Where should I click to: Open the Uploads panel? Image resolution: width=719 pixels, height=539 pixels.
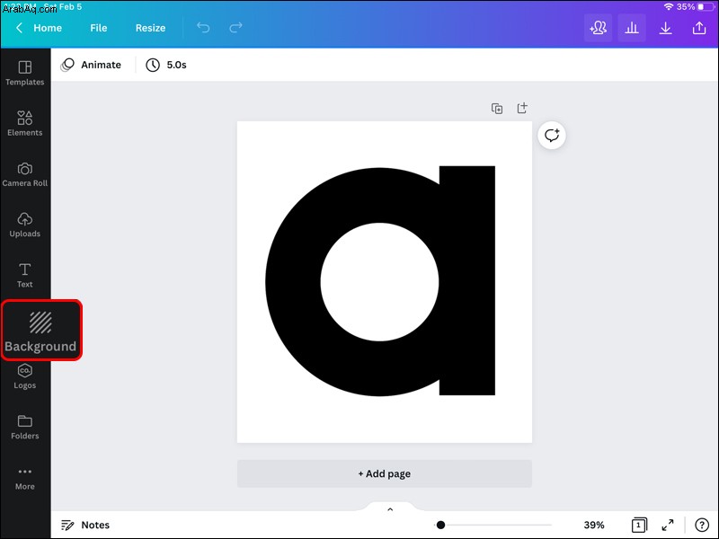(x=25, y=225)
